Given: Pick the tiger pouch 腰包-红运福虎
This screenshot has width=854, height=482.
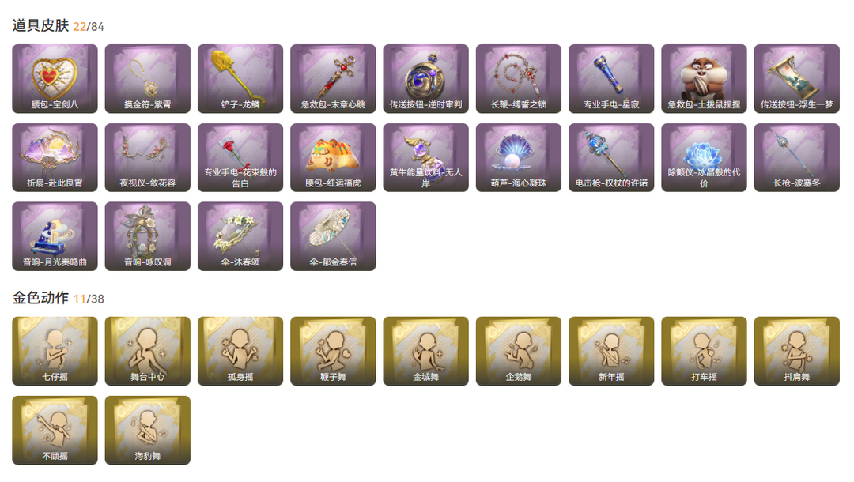Looking at the screenshot, I should click(334, 158).
